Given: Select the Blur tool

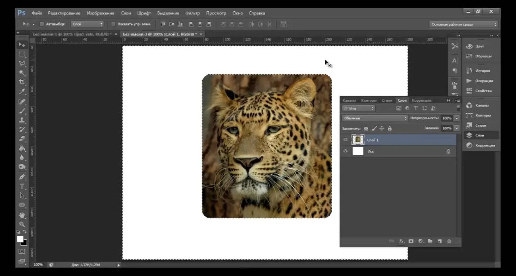Looking at the screenshot, I should coord(22,157).
